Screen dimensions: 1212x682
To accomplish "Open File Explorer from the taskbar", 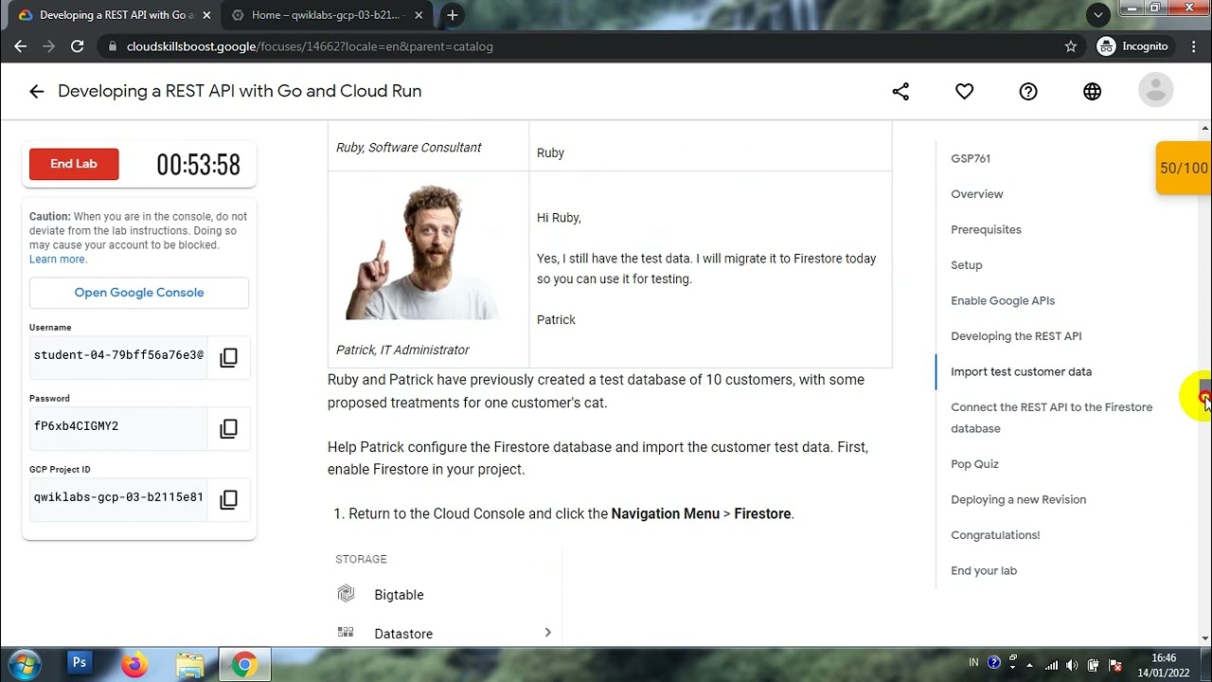I will 189,664.
